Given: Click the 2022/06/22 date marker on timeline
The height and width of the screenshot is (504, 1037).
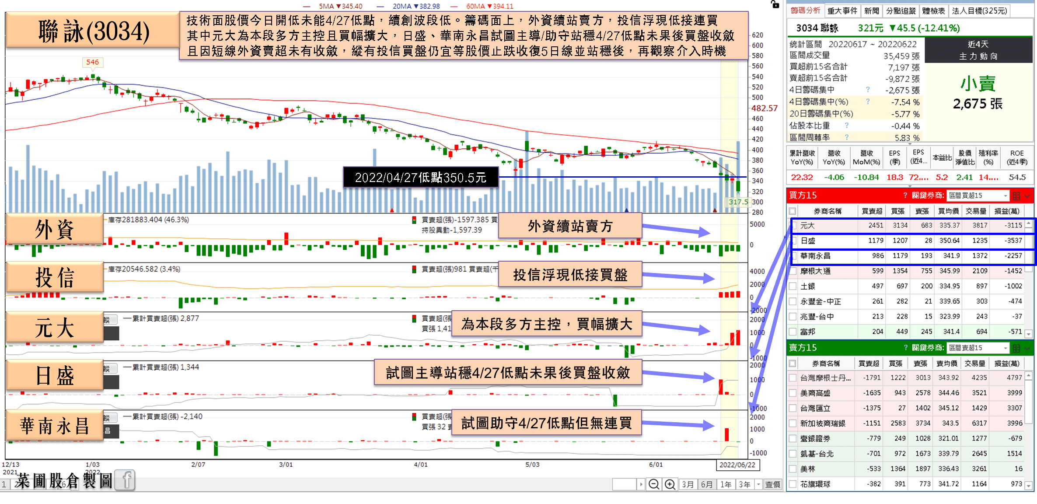Looking at the screenshot, I should click(x=737, y=465).
